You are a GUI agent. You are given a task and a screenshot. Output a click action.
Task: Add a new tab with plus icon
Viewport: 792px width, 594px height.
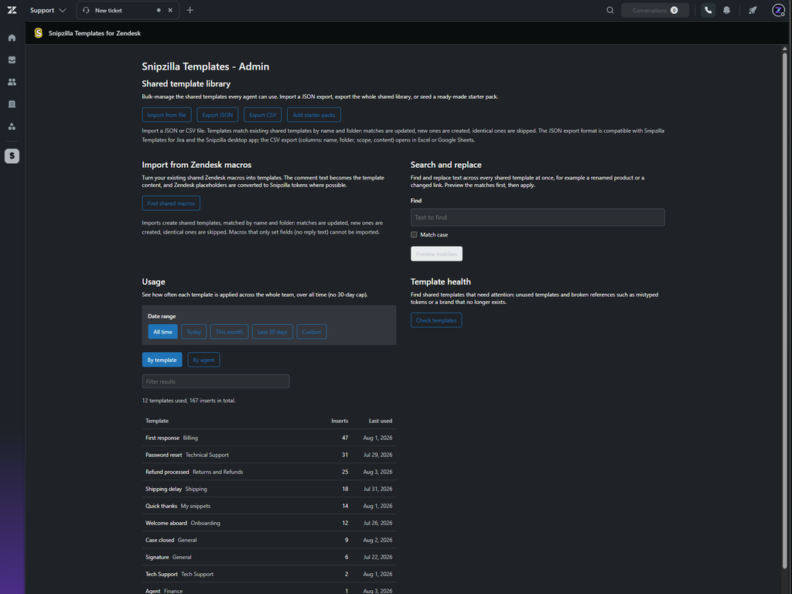(190, 10)
